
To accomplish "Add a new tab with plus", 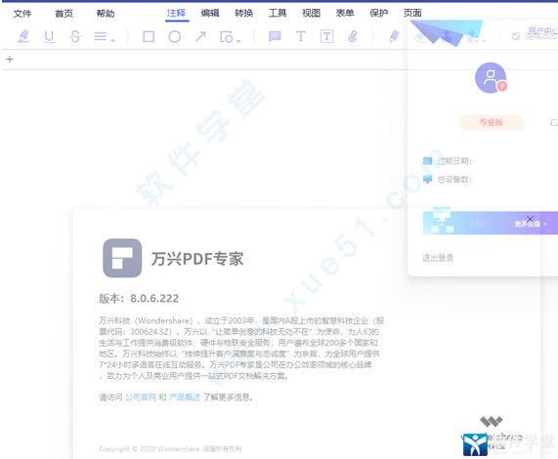I will pyautogui.click(x=10, y=59).
